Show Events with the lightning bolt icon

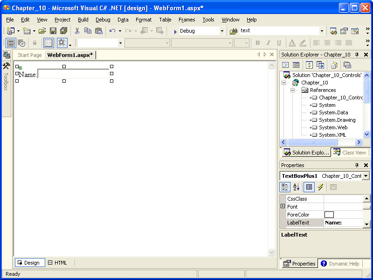pyautogui.click(x=320, y=187)
